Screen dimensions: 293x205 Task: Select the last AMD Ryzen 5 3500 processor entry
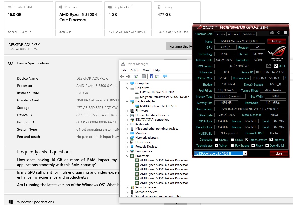(164, 183)
